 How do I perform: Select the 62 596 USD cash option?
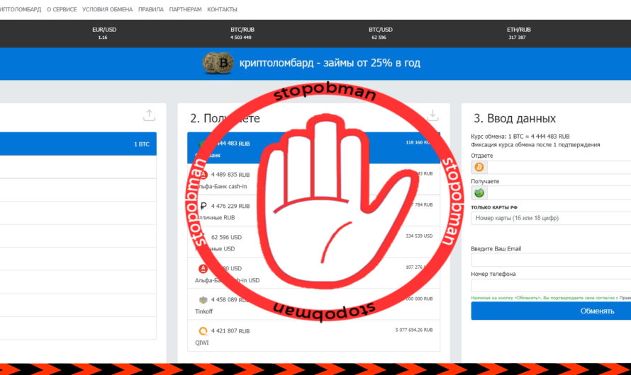point(227,242)
